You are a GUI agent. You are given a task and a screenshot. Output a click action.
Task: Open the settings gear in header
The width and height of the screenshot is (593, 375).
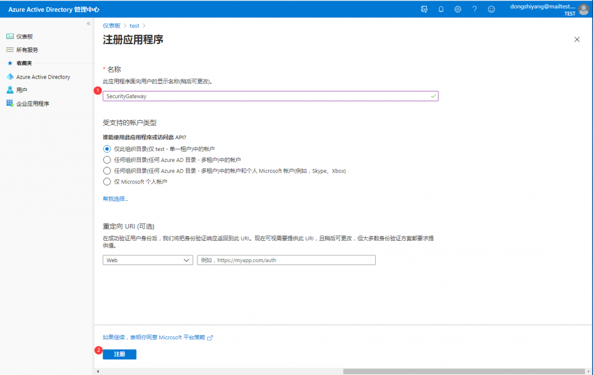pyautogui.click(x=457, y=9)
